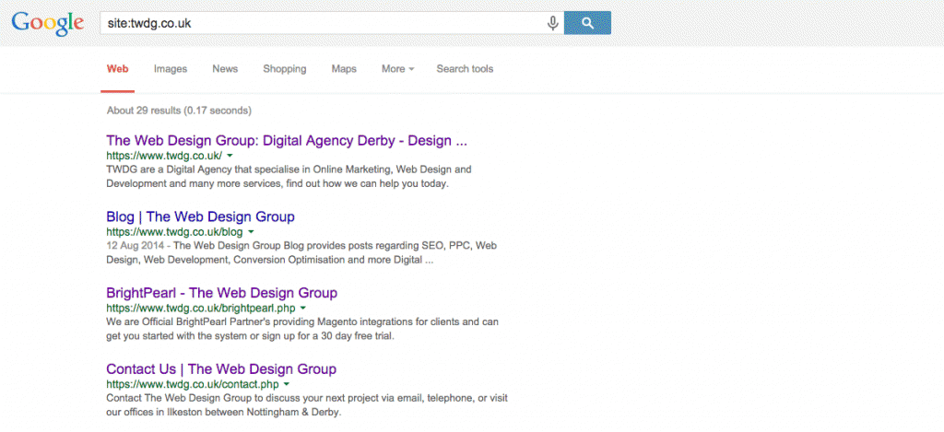Screen dimensions: 944x432
Task: Click snippet starting 'Contact The Web Design Group to discuss'
Action: (307, 405)
